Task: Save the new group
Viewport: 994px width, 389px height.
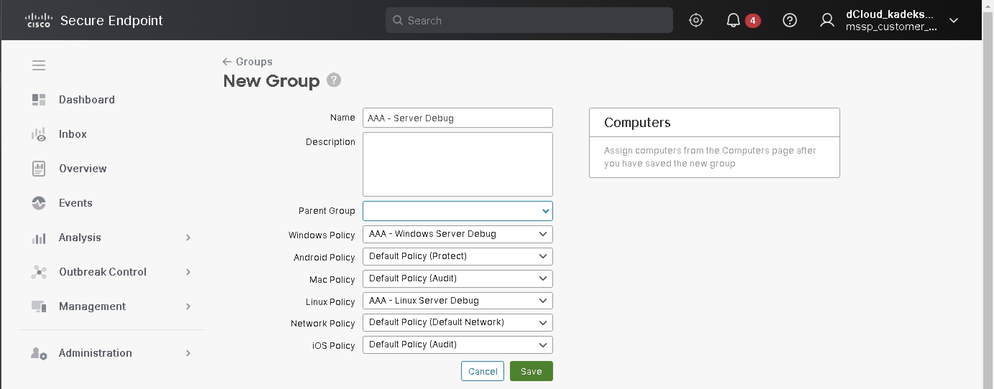Action: (x=530, y=371)
